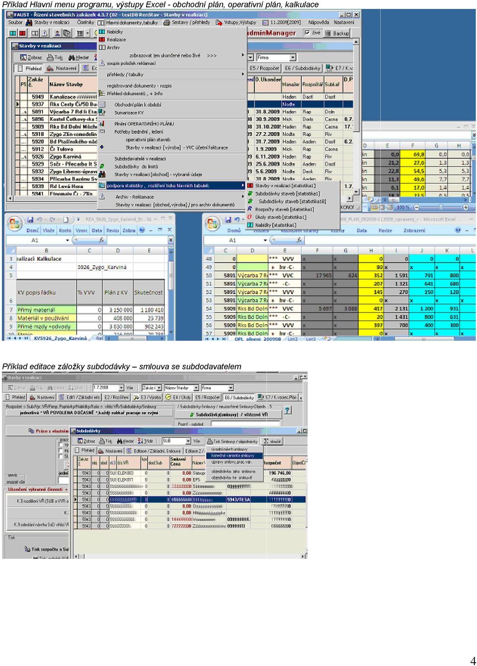Click the Backup button

[x=337, y=33]
